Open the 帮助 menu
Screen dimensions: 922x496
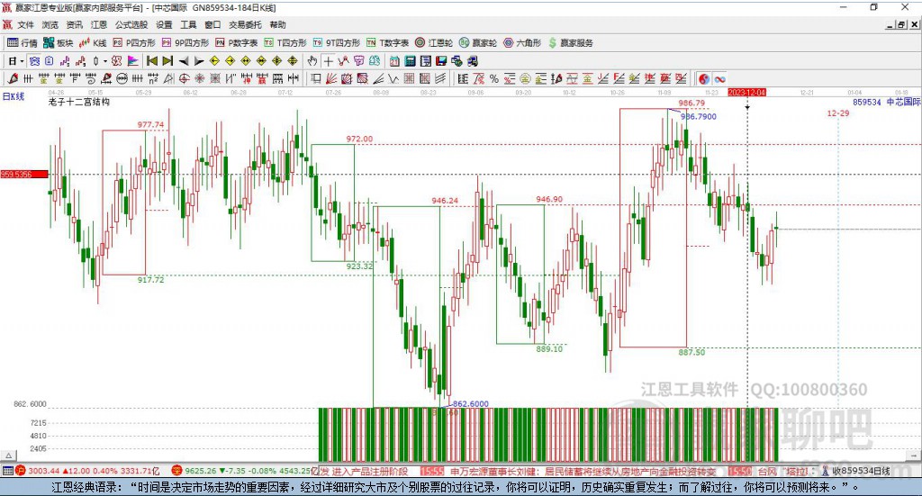277,24
